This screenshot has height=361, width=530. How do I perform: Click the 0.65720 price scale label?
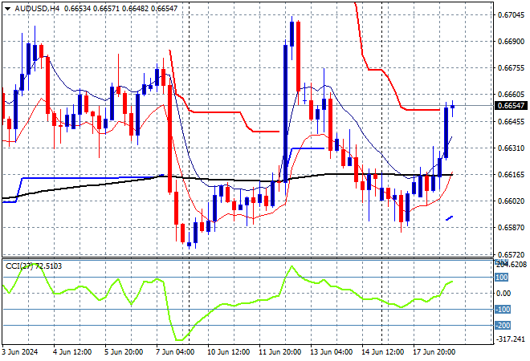pyautogui.click(x=511, y=254)
